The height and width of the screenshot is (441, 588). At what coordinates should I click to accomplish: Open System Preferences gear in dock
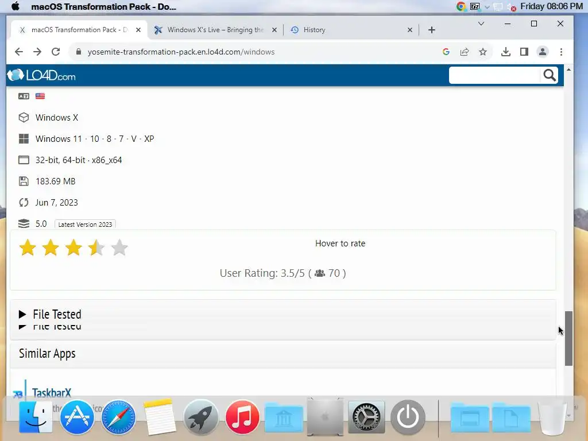coord(366,417)
